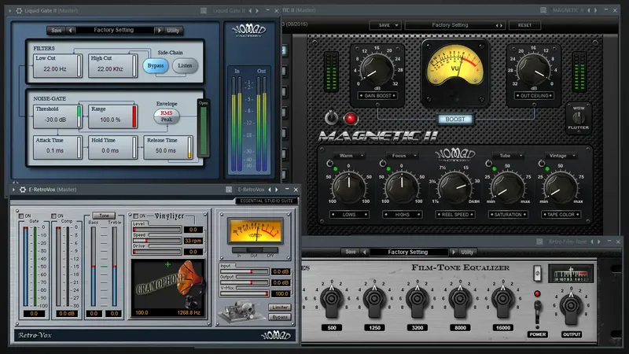Screen dimensions: 629x354
Task: Click the Tape Color knob
Action: (x=561, y=186)
